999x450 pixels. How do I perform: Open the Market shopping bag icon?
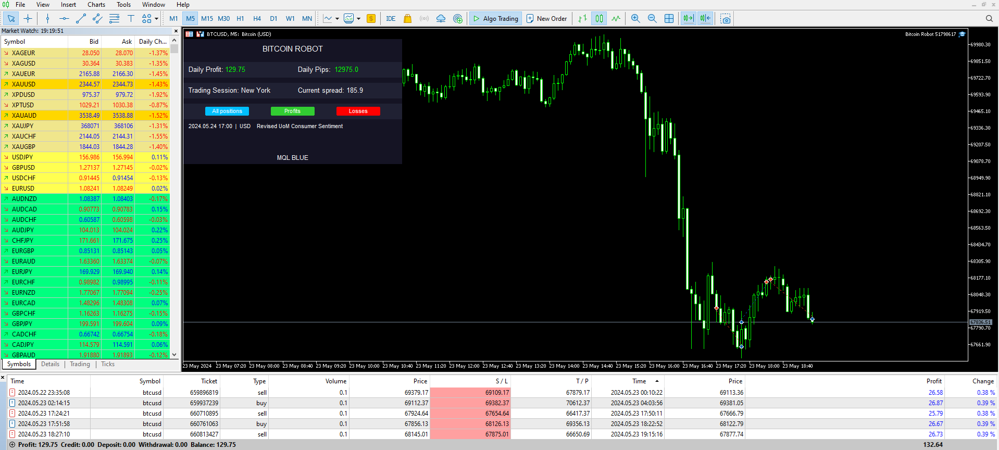[x=407, y=19]
